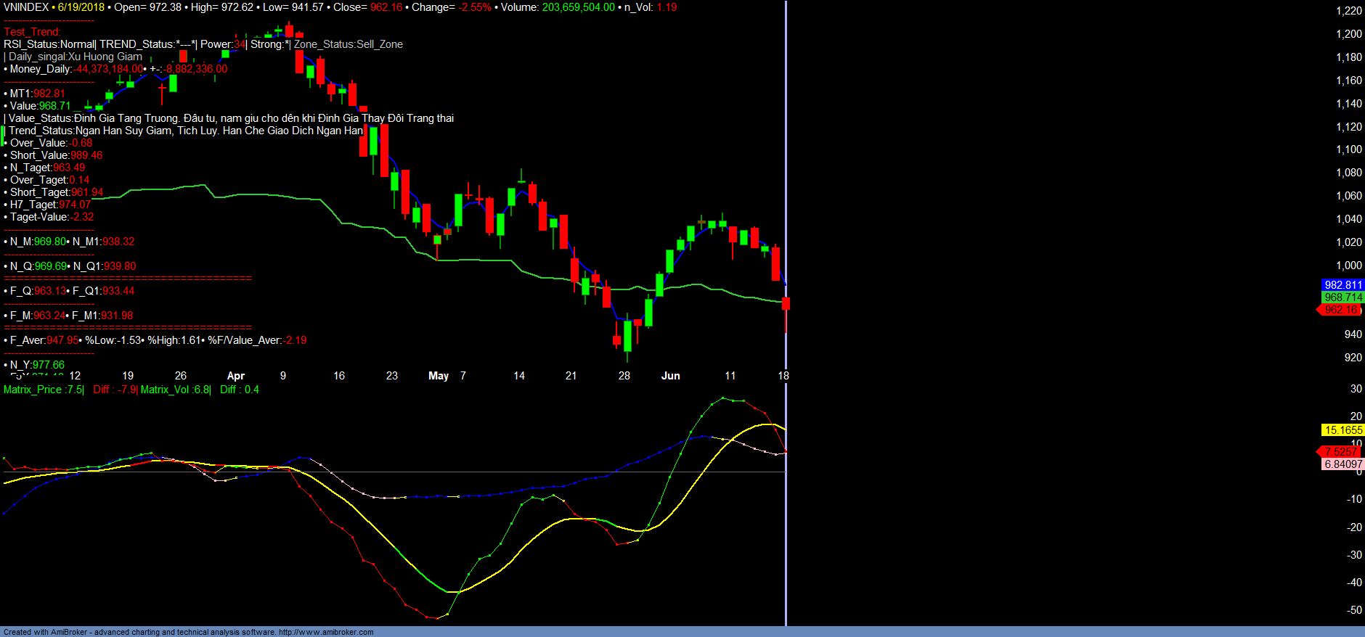
Task: Click the 6/19/2018 date in the header
Action: 81,7
